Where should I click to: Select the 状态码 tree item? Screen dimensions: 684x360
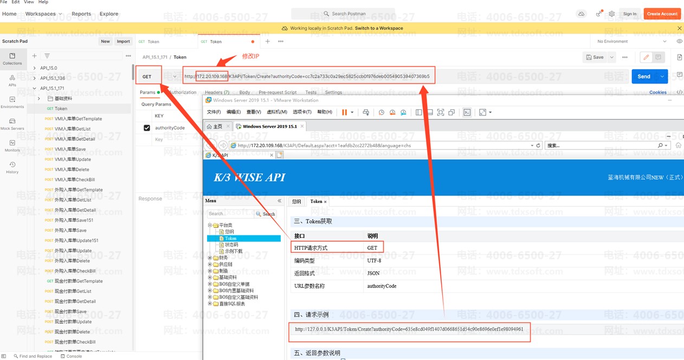click(x=231, y=245)
